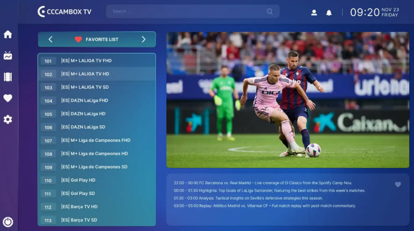This screenshot has width=414, height=231.
Task: Click the FAVORITE LIST title
Action: [x=102, y=40]
